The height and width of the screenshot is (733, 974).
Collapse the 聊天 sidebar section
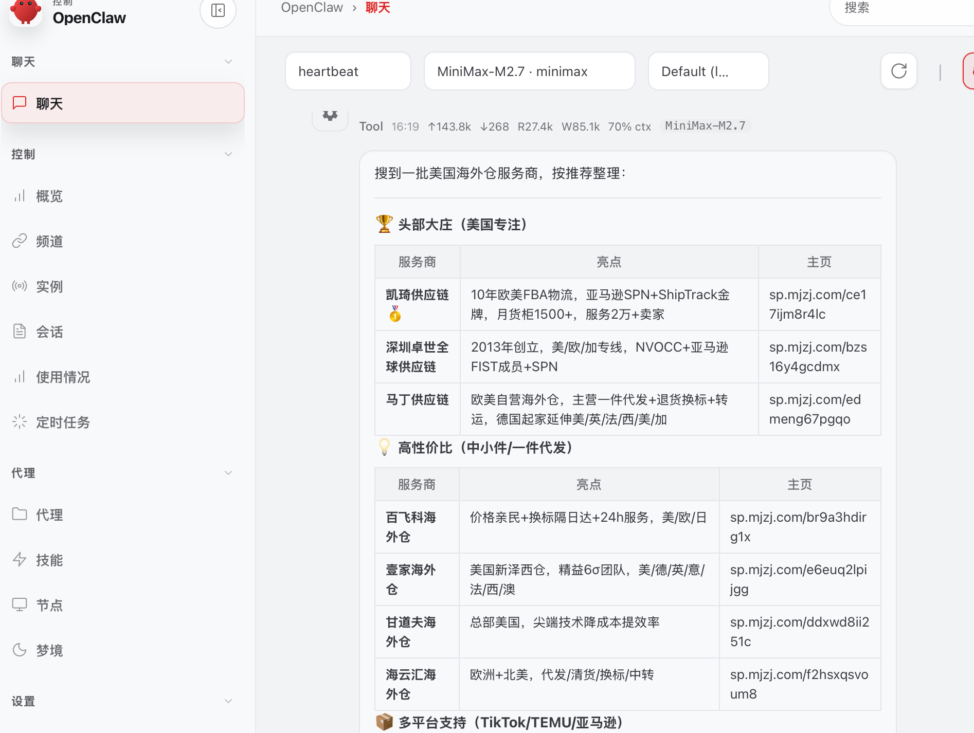pyautogui.click(x=228, y=62)
